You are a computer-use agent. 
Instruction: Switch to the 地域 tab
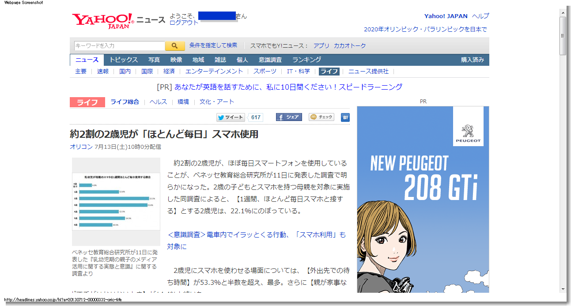pos(198,60)
